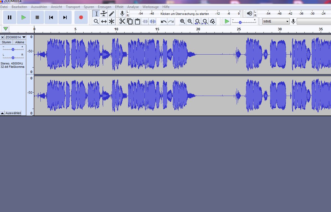Click the recording meter microphone icon
The height and width of the screenshot is (212, 331).
pos(122,14)
